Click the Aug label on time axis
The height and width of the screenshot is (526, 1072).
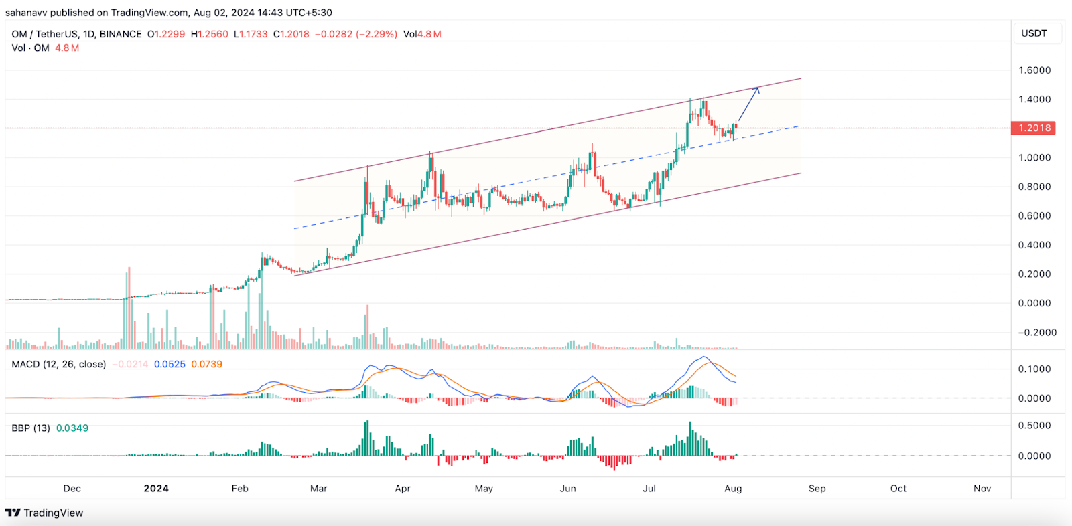tap(733, 489)
